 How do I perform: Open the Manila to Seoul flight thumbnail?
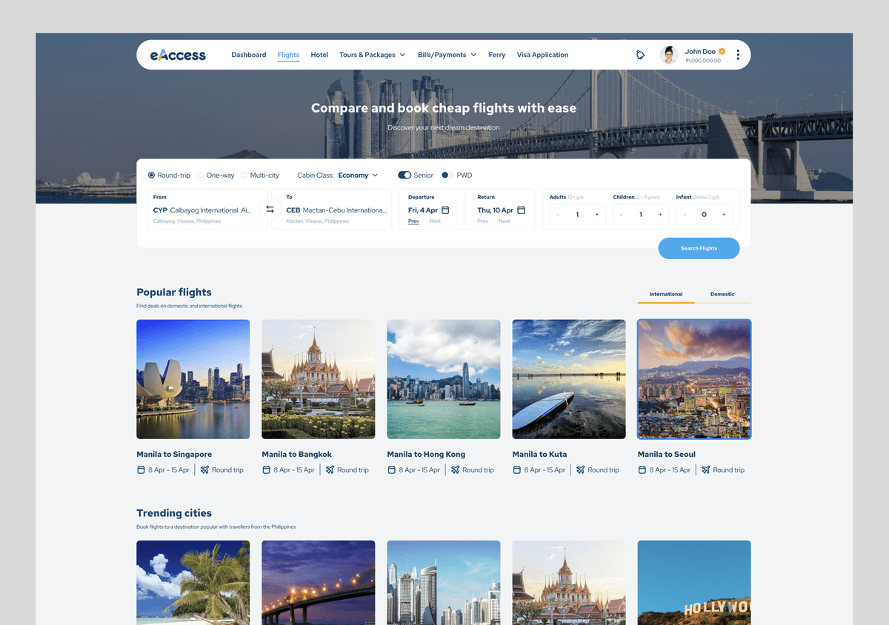pyautogui.click(x=694, y=379)
